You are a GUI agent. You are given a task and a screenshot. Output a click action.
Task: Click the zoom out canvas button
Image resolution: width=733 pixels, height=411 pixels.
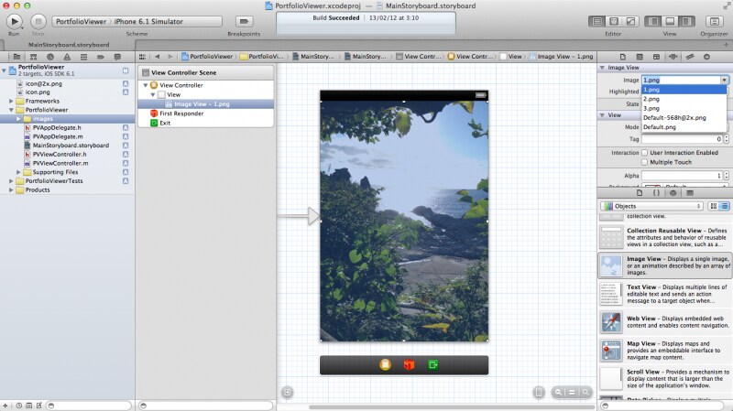[x=558, y=393]
